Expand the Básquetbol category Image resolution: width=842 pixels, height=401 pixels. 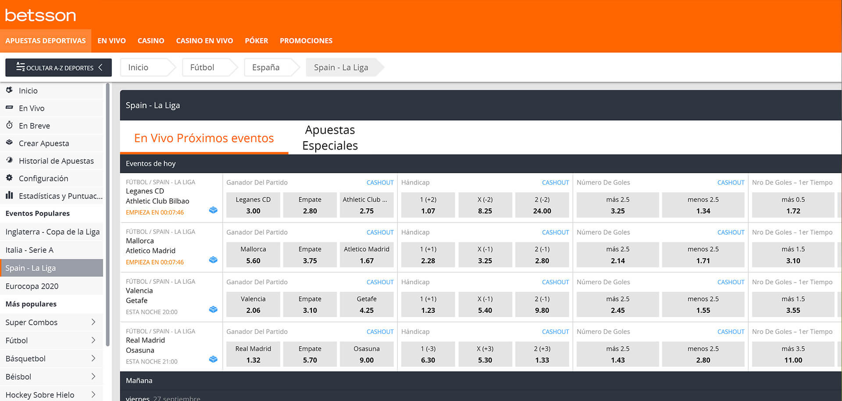93,358
